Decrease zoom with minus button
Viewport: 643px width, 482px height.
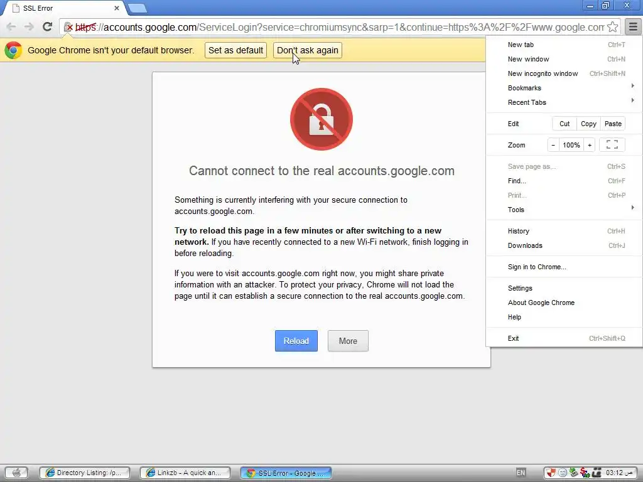[x=553, y=145]
